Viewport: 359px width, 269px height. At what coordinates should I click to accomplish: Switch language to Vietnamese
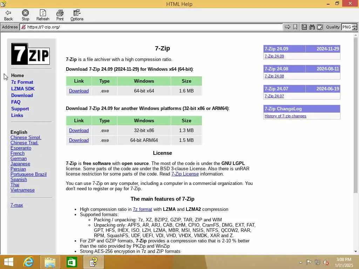(x=22, y=190)
